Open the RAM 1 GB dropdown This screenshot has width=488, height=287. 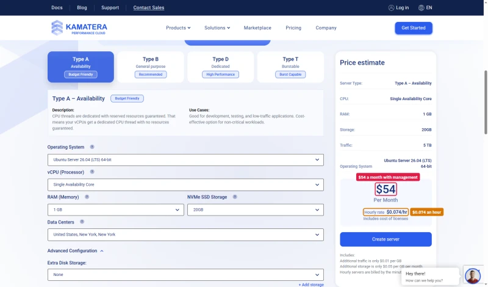click(x=116, y=209)
